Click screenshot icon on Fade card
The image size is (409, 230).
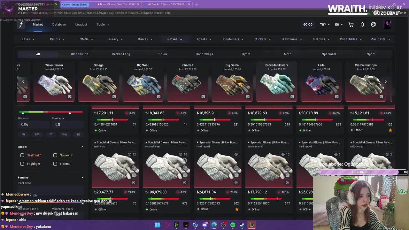[337, 96]
